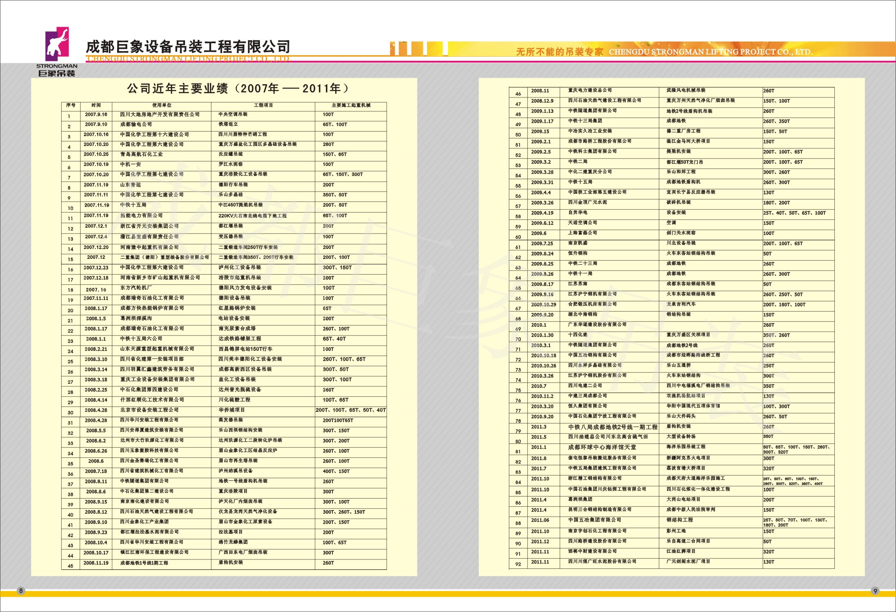This screenshot has height=612, width=896.
Task: Click the 序号 column header
Action: [70, 105]
